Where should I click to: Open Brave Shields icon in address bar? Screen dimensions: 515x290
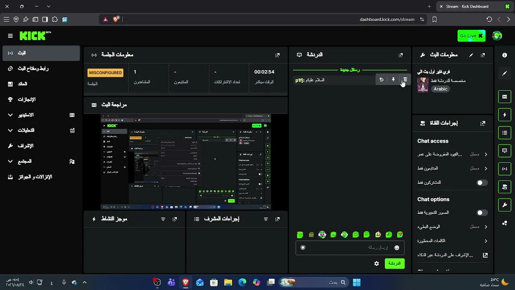pos(116,19)
